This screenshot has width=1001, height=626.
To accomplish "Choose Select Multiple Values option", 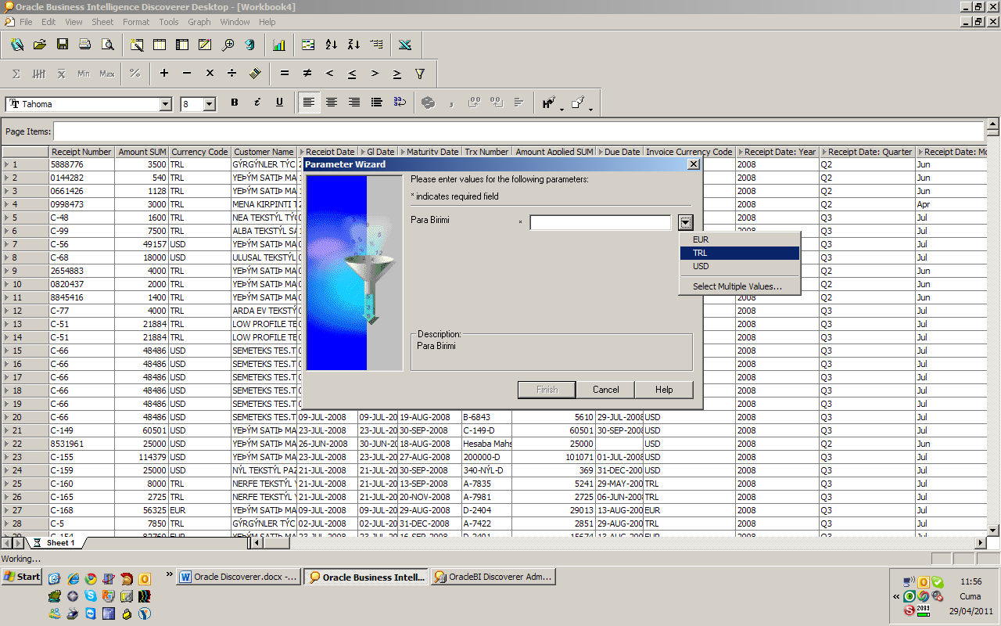I will (739, 286).
